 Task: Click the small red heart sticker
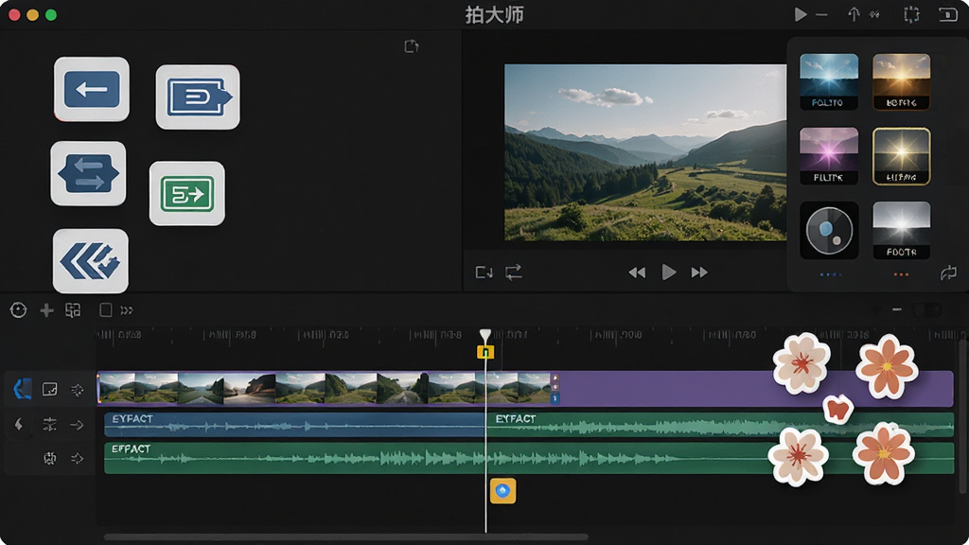(838, 409)
